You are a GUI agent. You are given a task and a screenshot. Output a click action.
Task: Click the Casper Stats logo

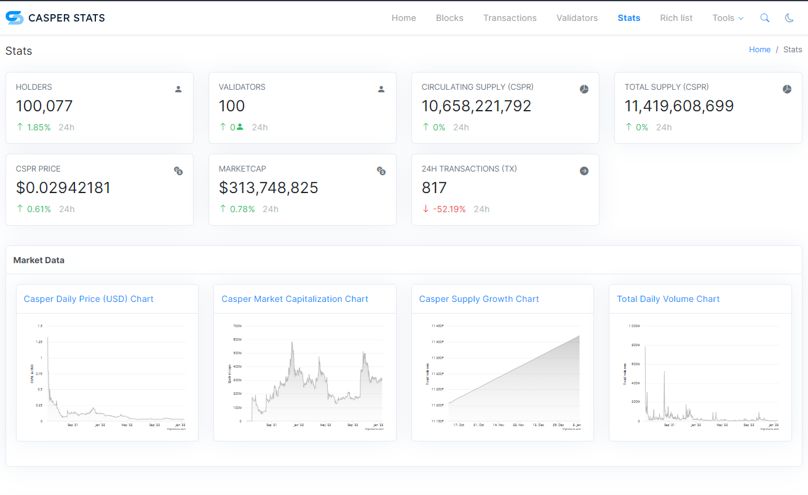(x=55, y=18)
